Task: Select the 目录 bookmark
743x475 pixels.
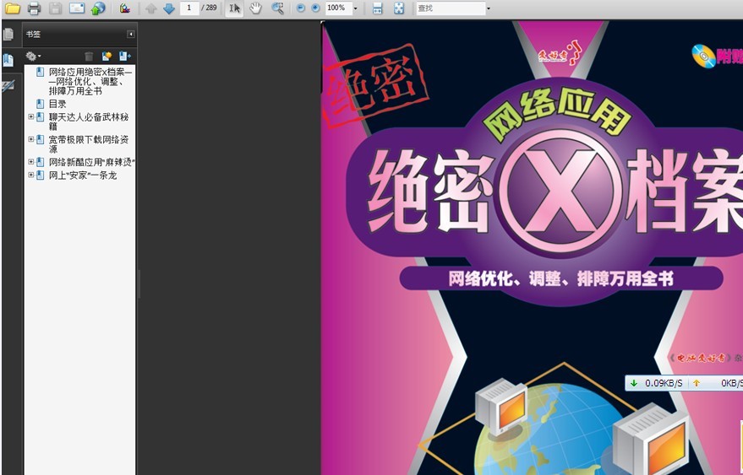Action: tap(57, 104)
